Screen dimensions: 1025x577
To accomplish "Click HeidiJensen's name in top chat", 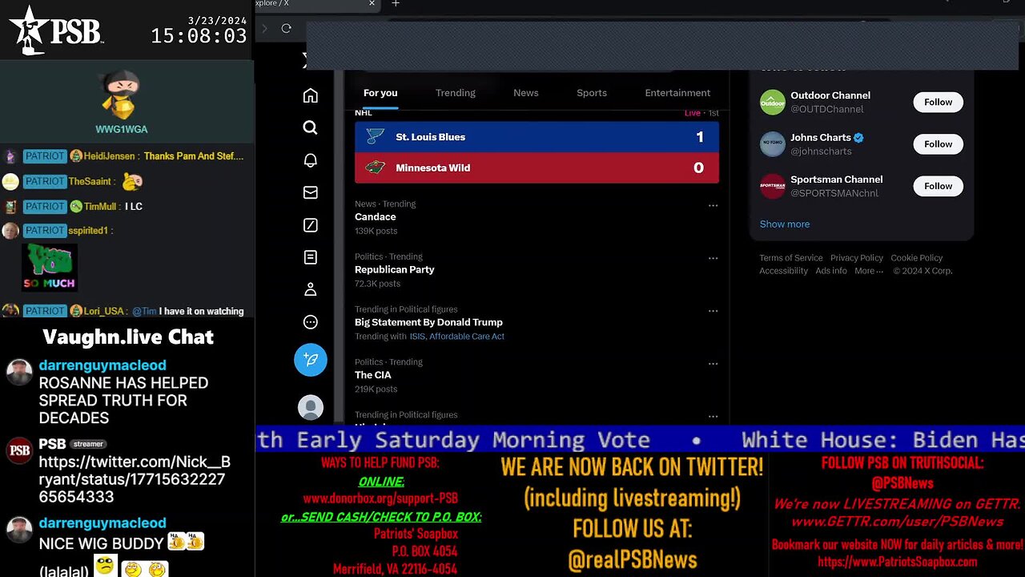I will 110,156.
